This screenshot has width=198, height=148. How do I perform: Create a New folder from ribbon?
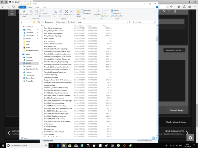79,13
